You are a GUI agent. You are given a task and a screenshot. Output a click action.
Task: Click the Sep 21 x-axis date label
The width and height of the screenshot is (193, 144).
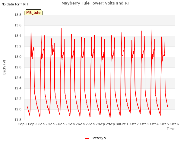(x=24, y=124)
